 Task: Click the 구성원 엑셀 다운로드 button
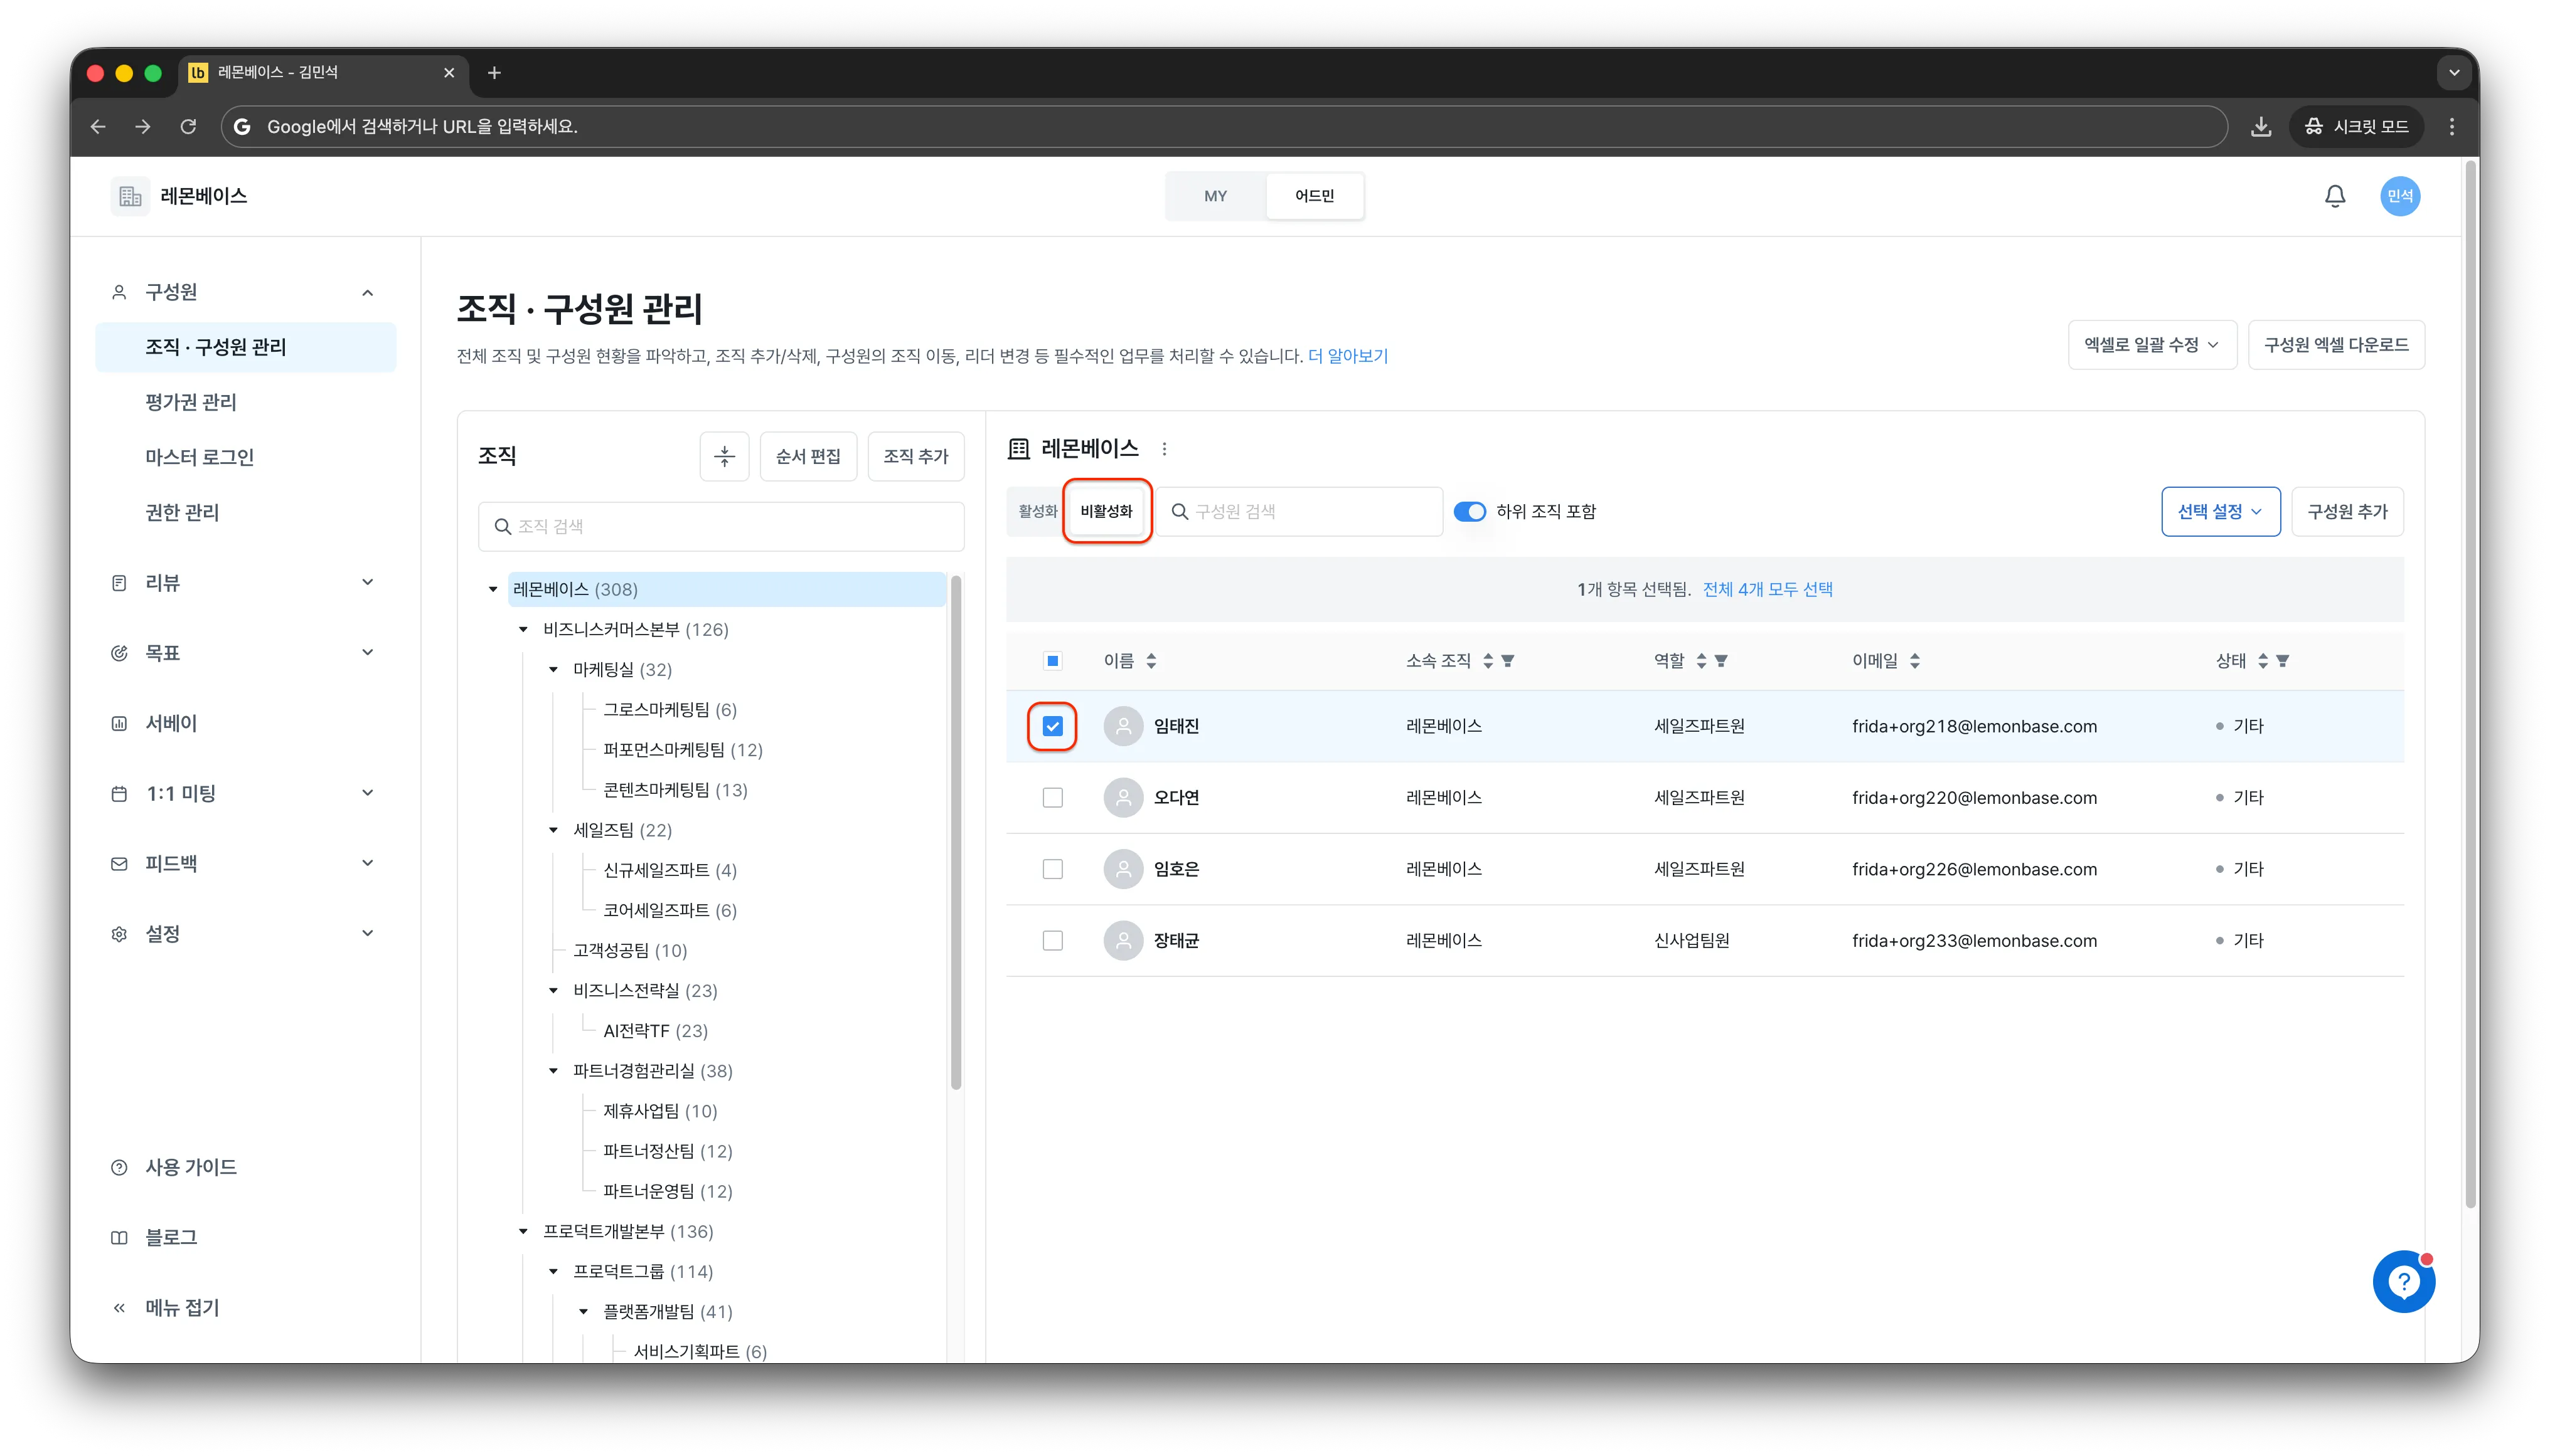[x=2336, y=345]
